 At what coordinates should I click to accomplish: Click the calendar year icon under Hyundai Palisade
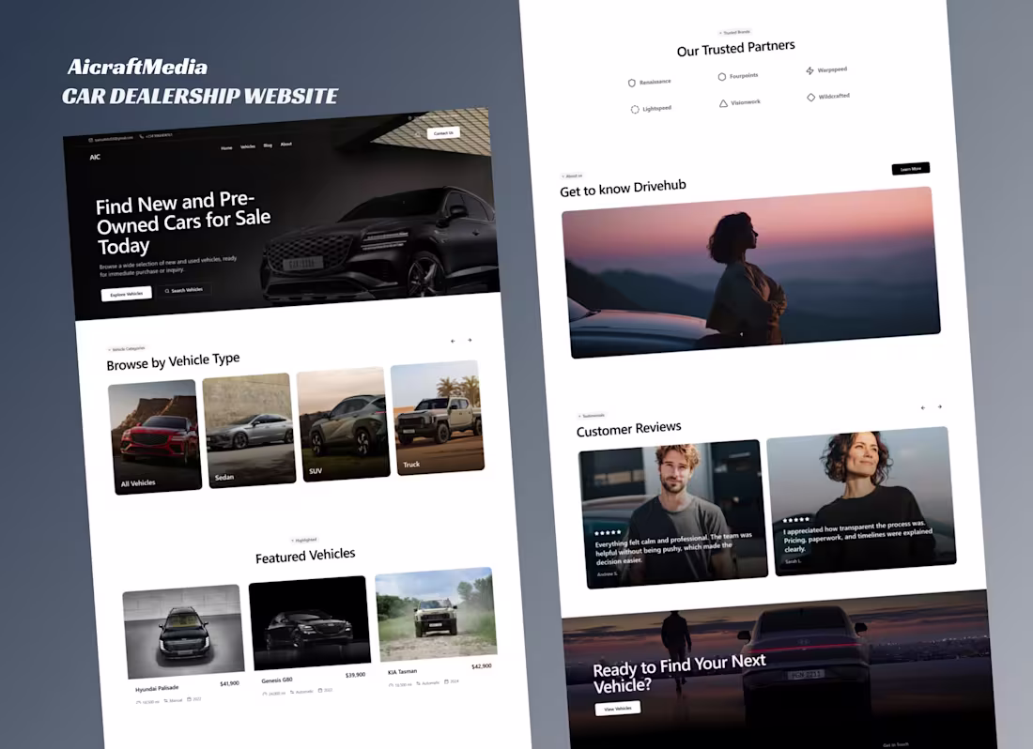tap(189, 699)
